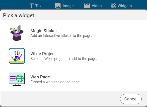147x107 pixels.
Task: Click 'Embed a web site on the page.'
Action: coord(56,82)
